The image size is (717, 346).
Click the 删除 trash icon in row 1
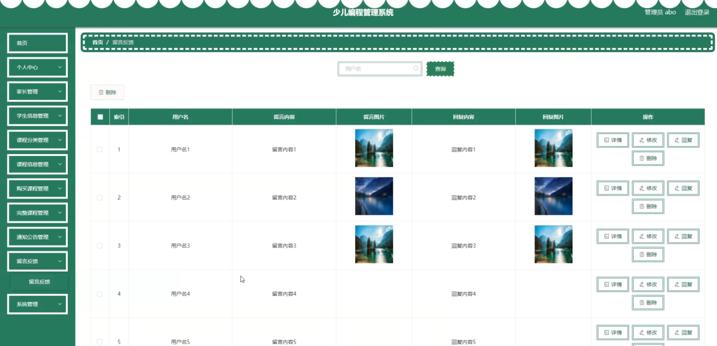642,158
